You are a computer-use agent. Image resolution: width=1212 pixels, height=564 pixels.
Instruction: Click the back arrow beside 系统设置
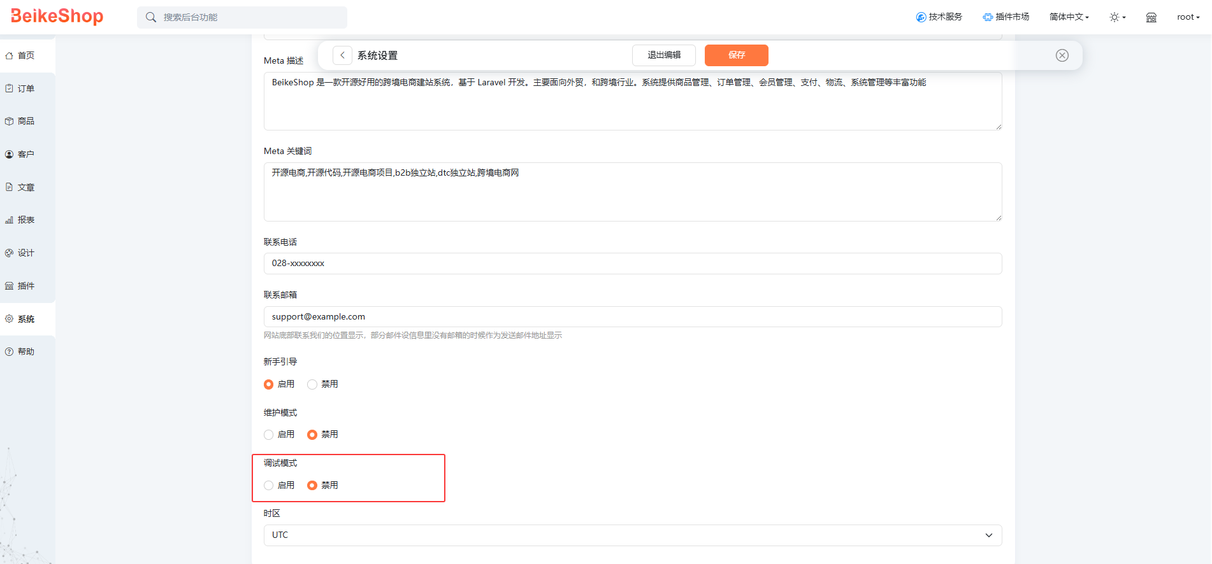tap(342, 55)
